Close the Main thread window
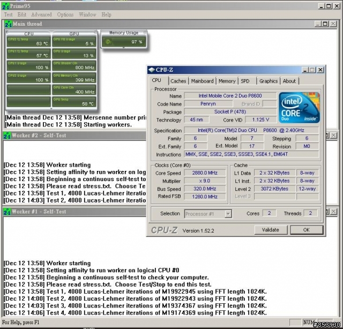Screen dimensions: 343x329 pyautogui.click(x=333, y=24)
